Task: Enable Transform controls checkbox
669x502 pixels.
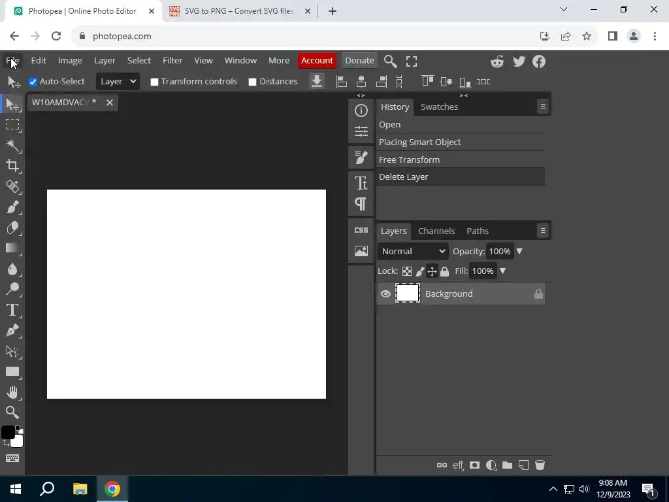Action: [154, 82]
